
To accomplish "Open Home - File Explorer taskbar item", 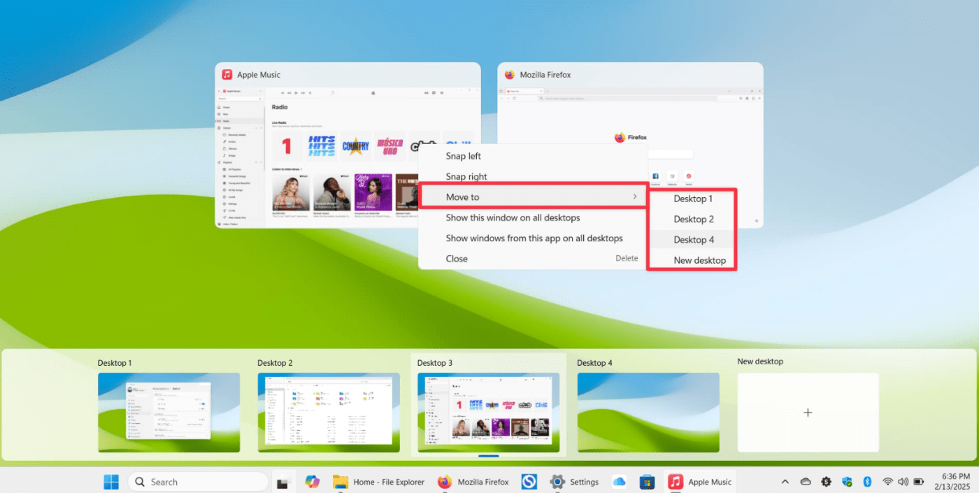I will (378, 482).
